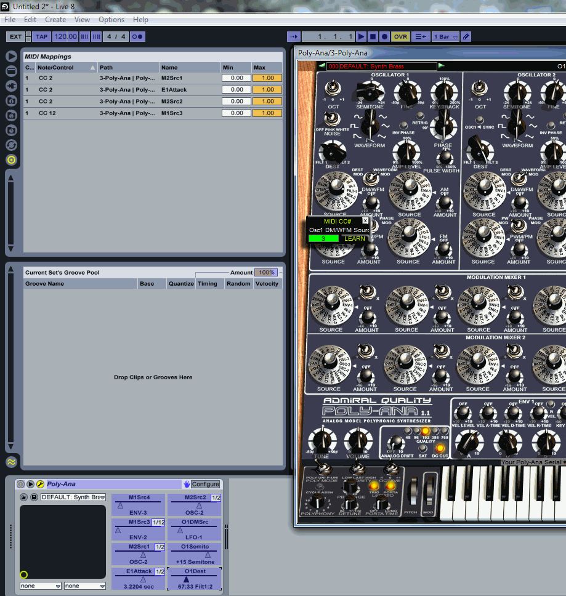This screenshot has height=596, width=566.
Task: Toggle Oscillator 1 RETRIG button
Action: 419,115
